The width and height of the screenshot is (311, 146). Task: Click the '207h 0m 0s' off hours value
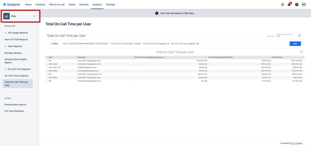point(266,67)
